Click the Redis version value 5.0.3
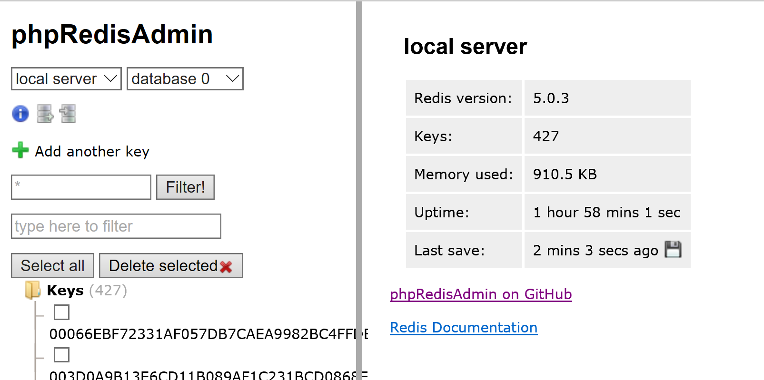 pos(551,98)
